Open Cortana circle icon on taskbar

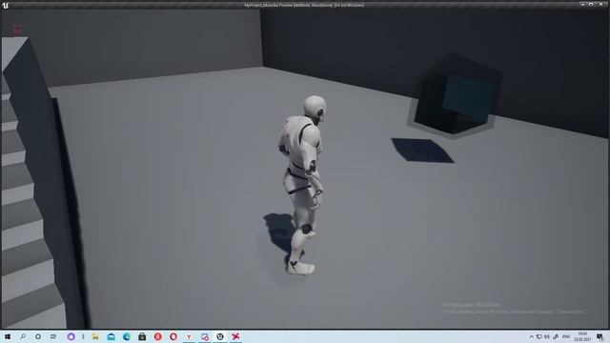pyautogui.click(x=38, y=336)
